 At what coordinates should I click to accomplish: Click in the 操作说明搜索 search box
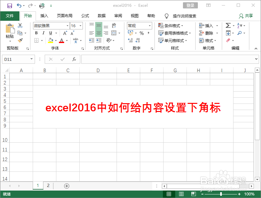[x=184, y=16]
